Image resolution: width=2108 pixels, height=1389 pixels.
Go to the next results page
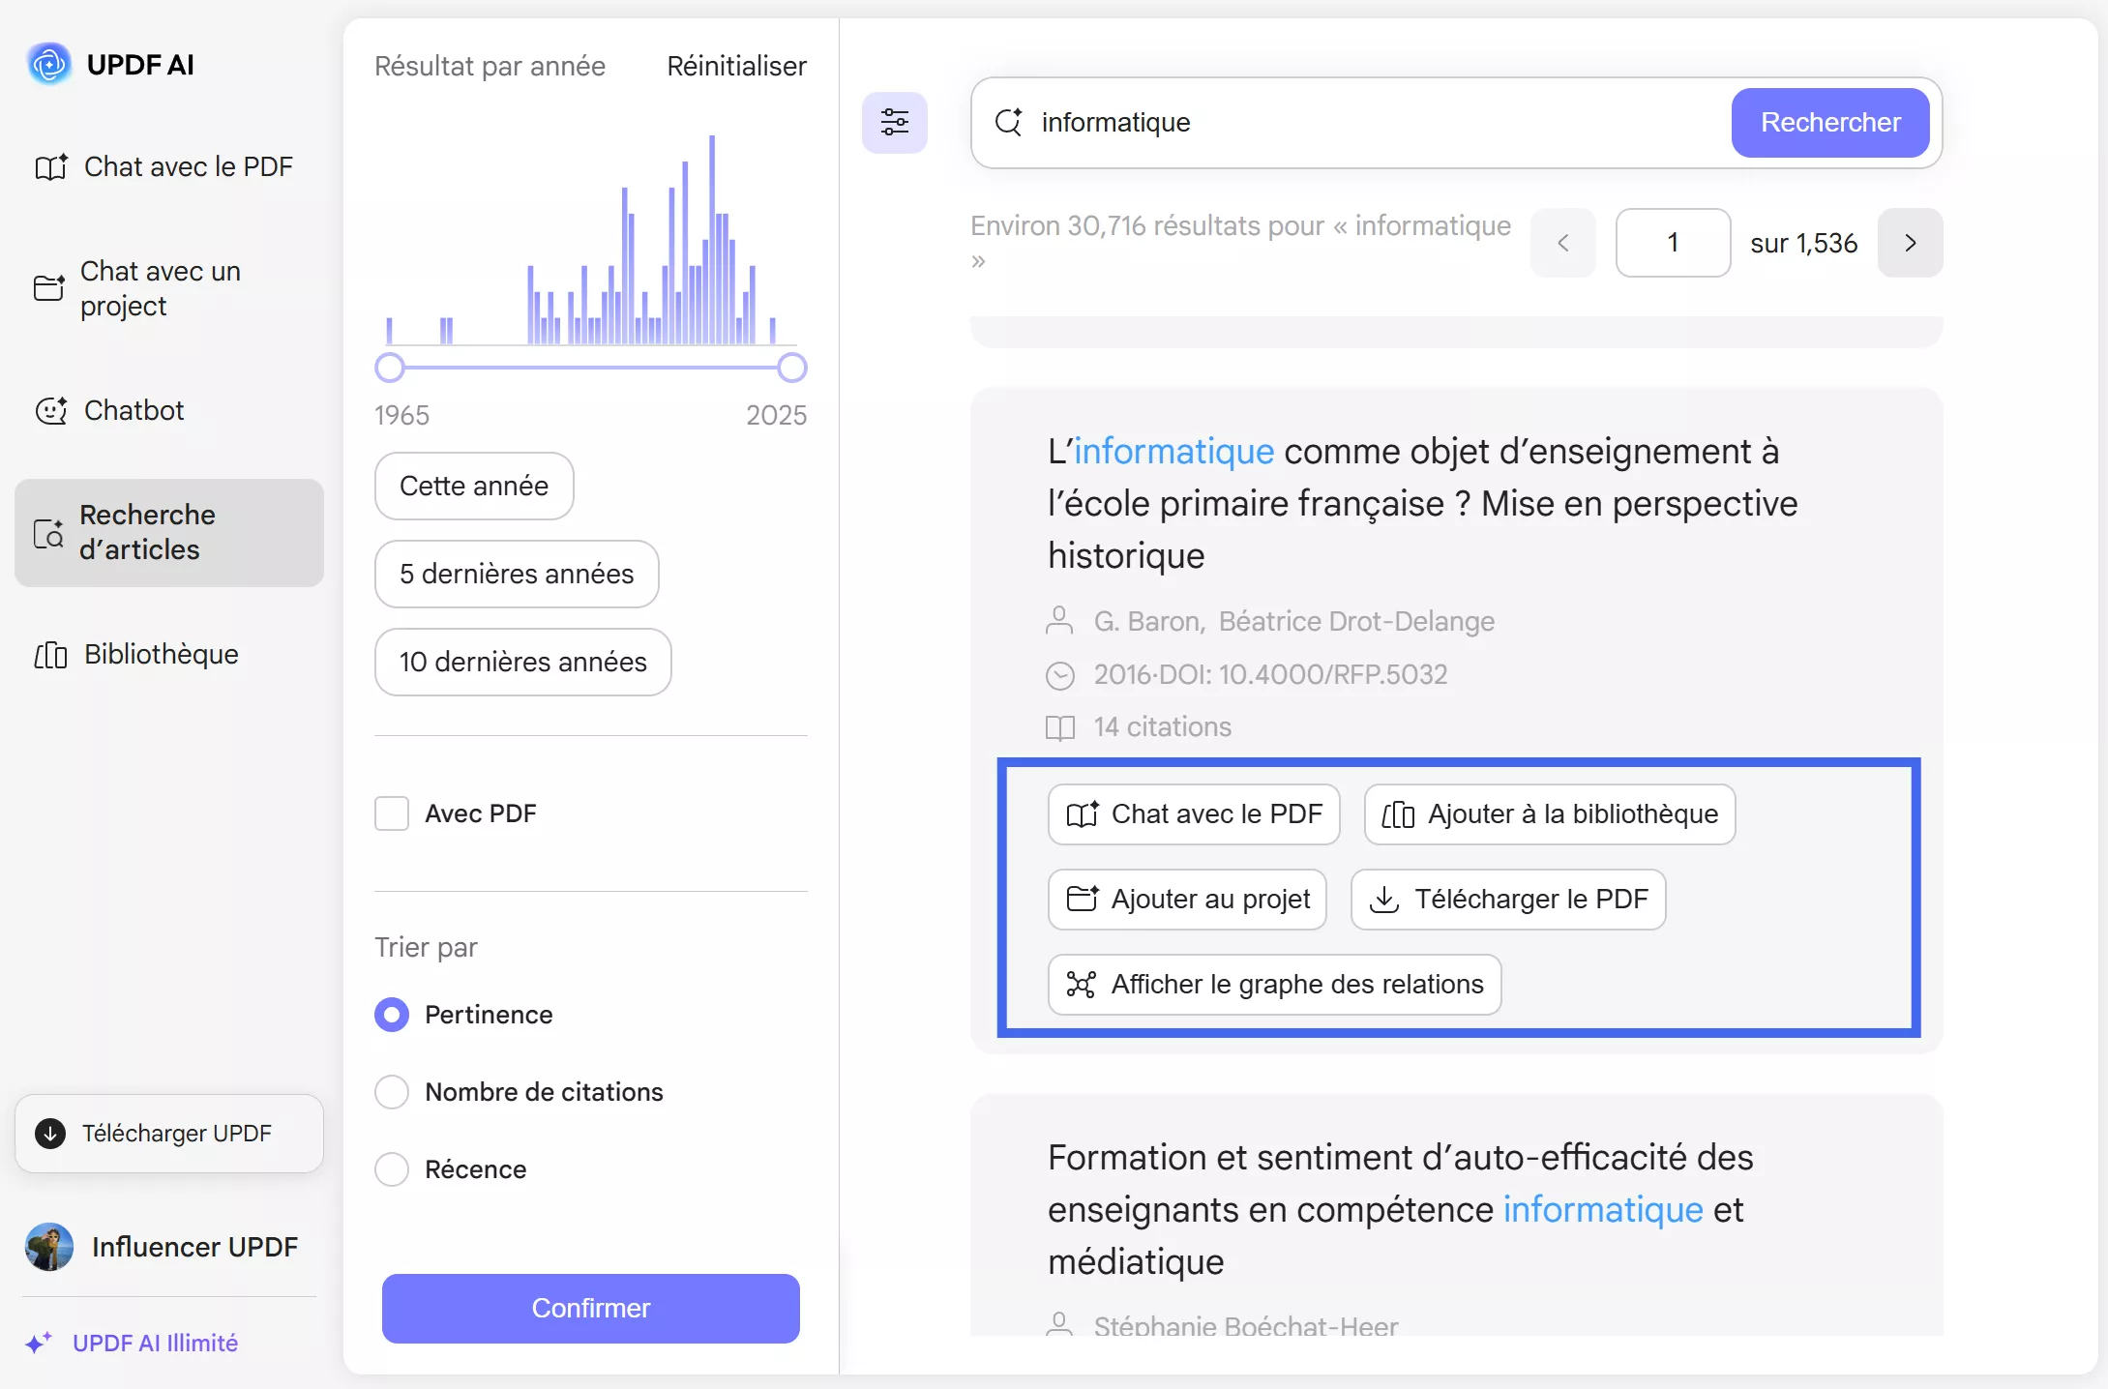pos(1910,243)
